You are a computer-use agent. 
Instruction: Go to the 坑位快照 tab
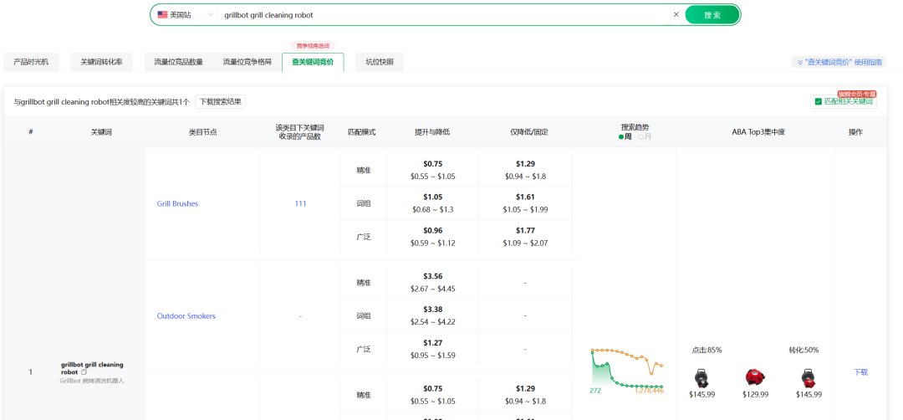pos(380,62)
